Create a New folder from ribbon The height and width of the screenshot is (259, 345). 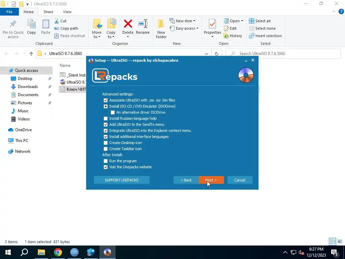coord(161,29)
